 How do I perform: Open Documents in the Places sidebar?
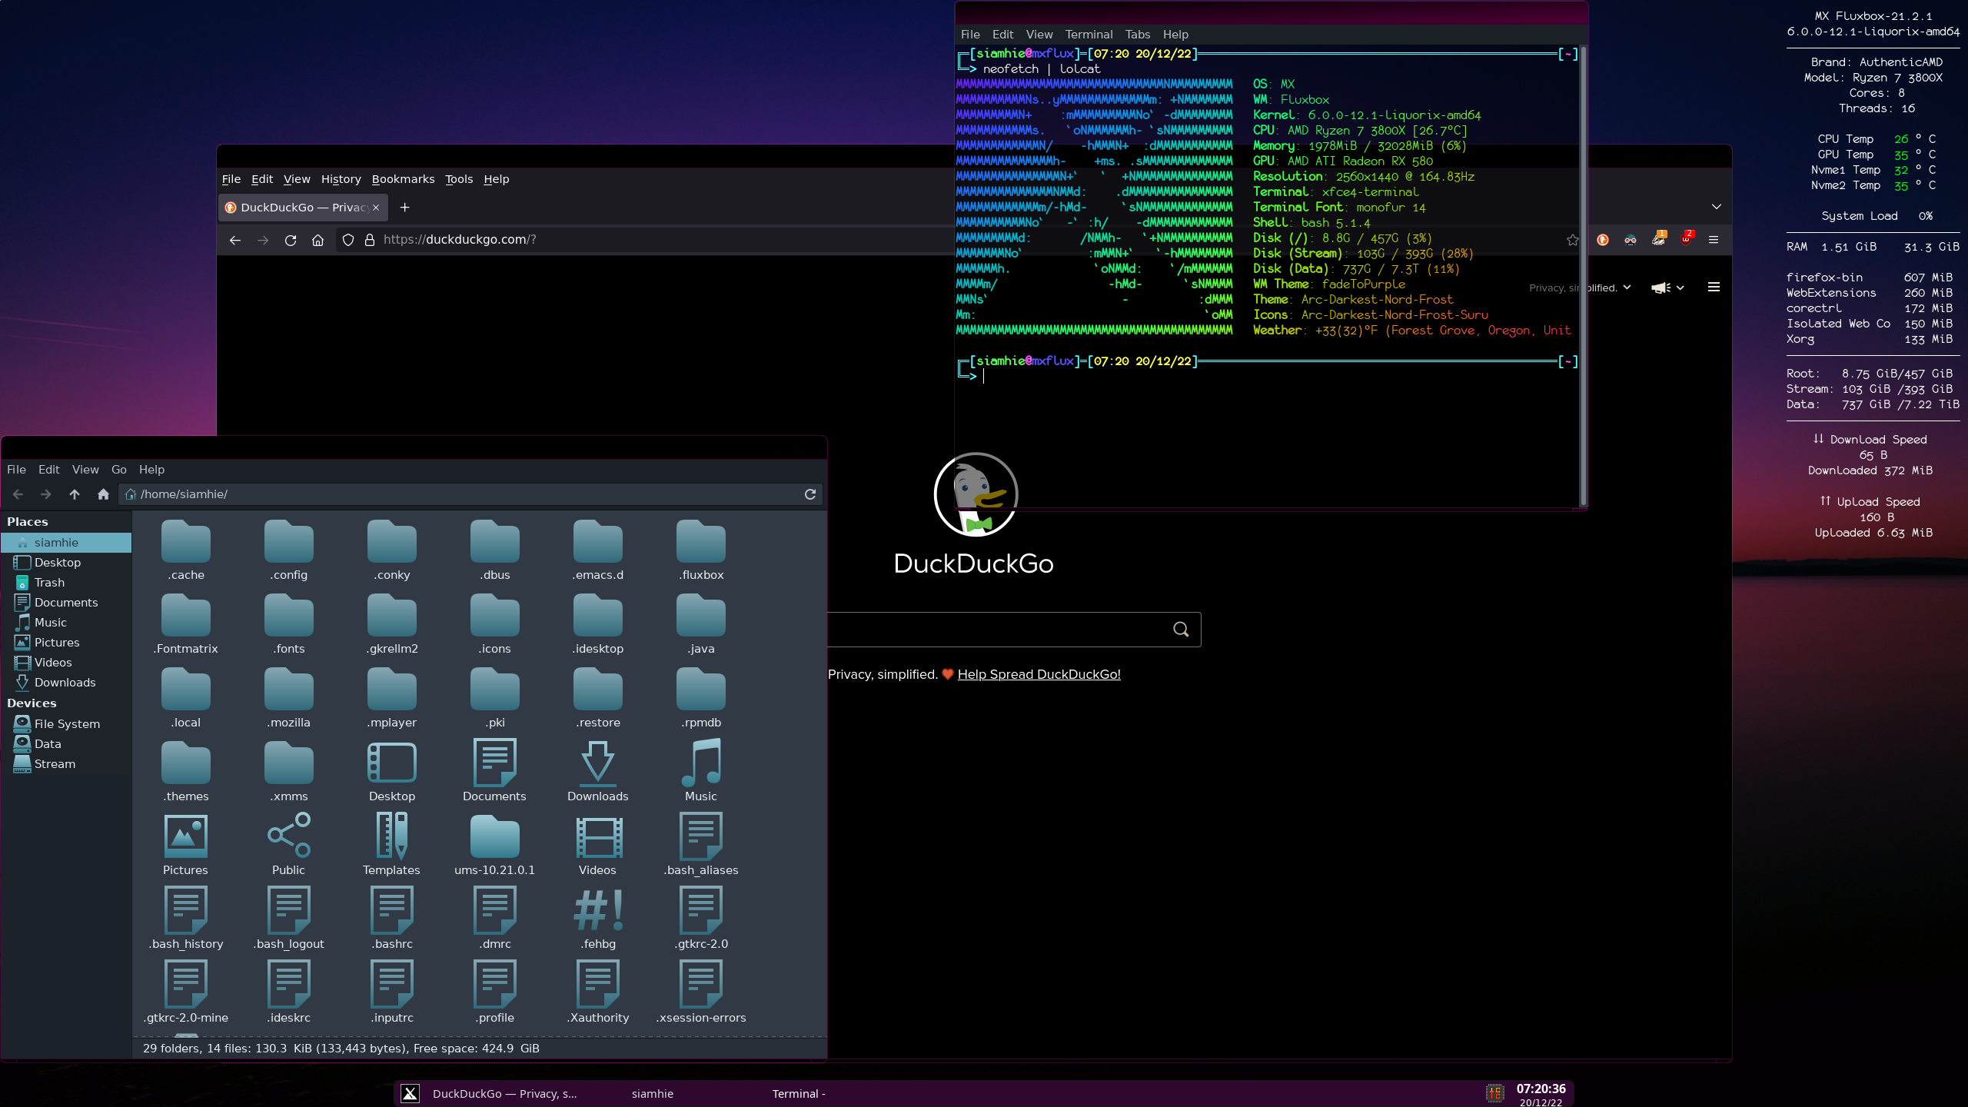point(66,603)
